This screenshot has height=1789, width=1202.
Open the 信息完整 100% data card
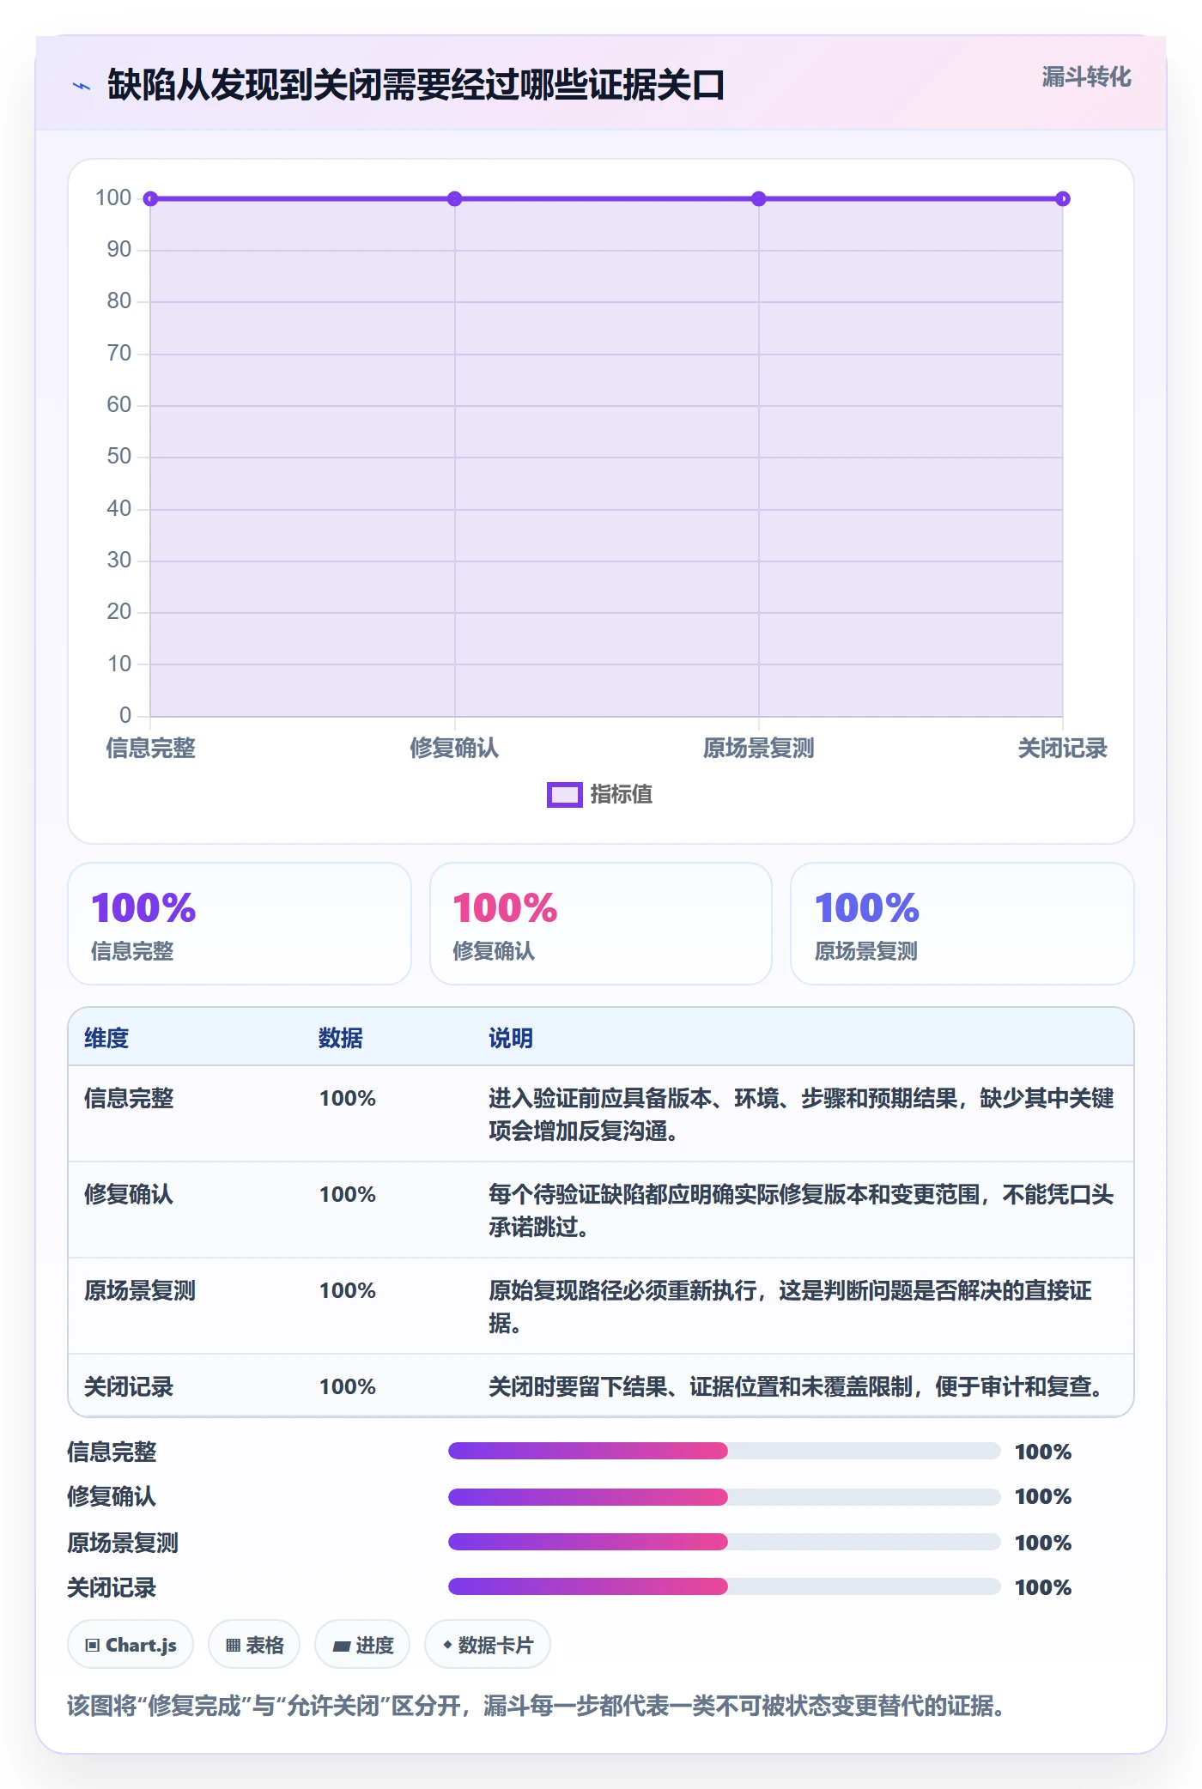click(240, 924)
